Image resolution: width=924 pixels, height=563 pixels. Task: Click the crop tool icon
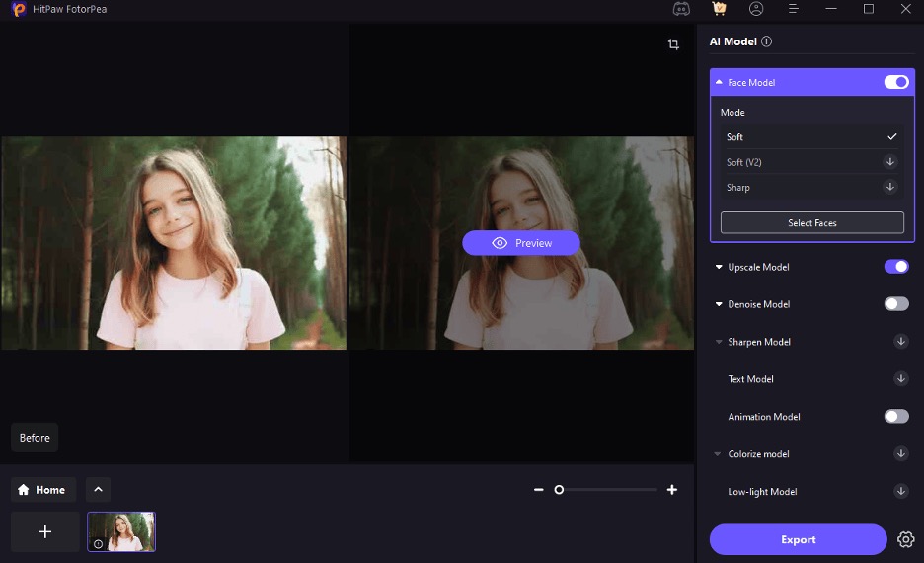click(673, 44)
